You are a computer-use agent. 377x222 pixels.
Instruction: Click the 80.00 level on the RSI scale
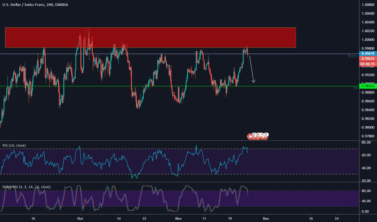tap(366, 142)
